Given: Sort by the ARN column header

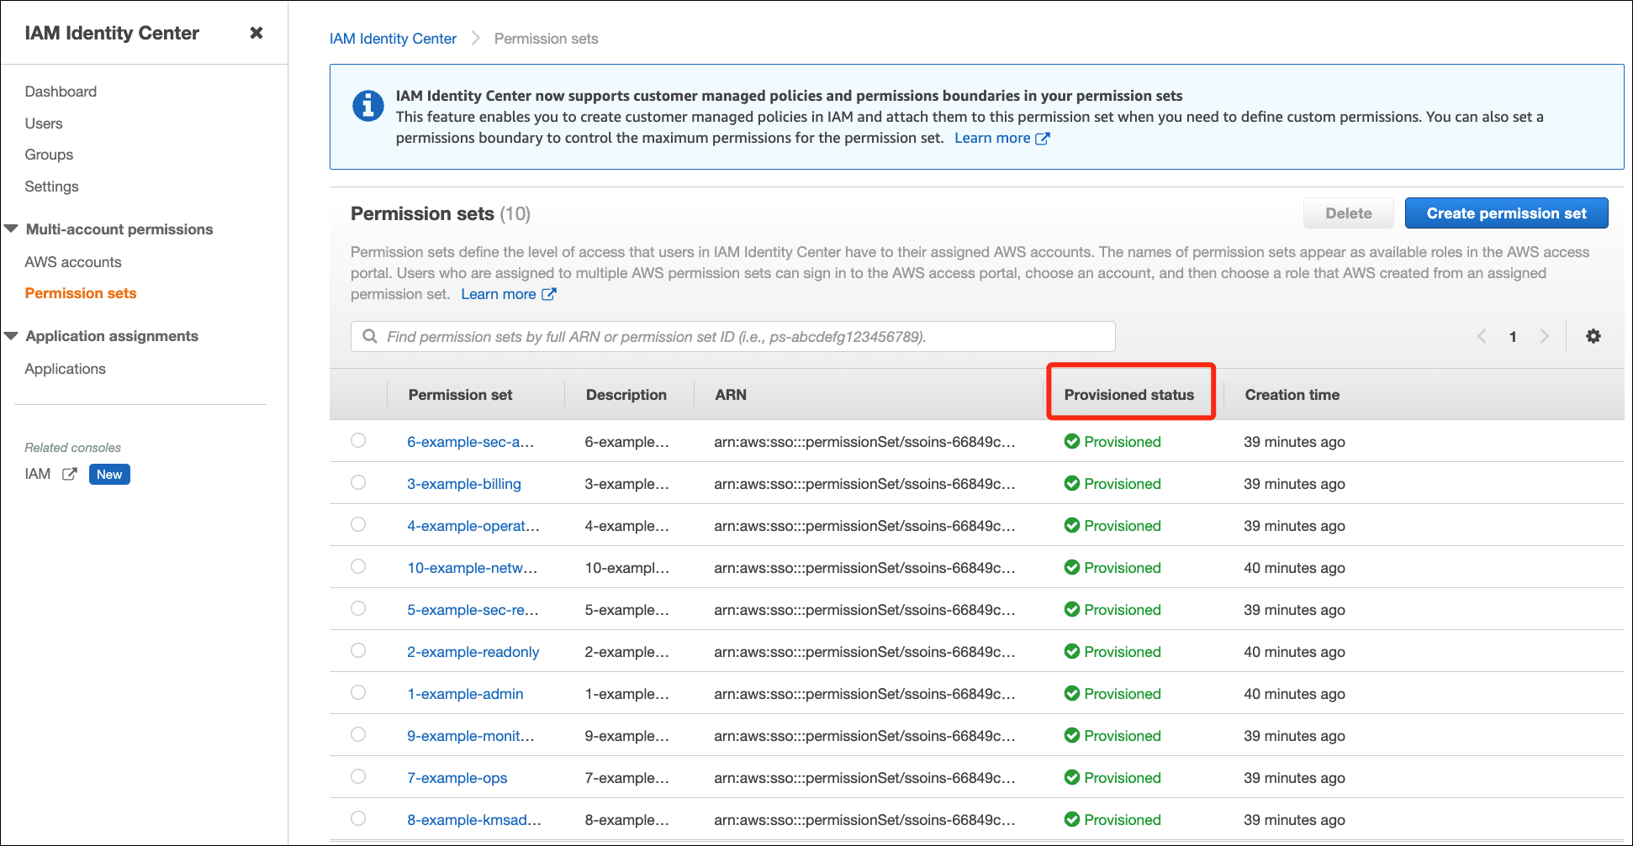Looking at the screenshot, I should [x=730, y=395].
